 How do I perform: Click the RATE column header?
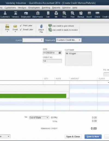58,79
